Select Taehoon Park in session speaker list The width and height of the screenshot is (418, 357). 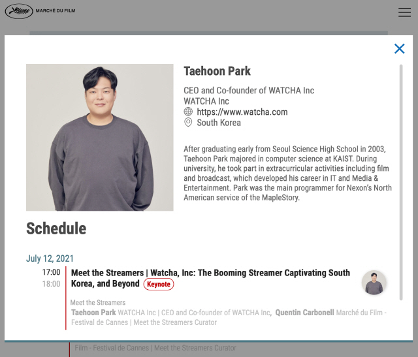[x=93, y=313]
